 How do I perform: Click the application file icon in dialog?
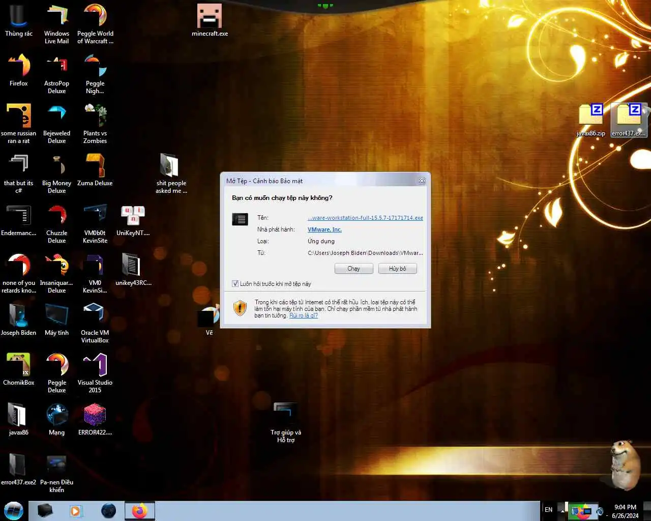(240, 219)
